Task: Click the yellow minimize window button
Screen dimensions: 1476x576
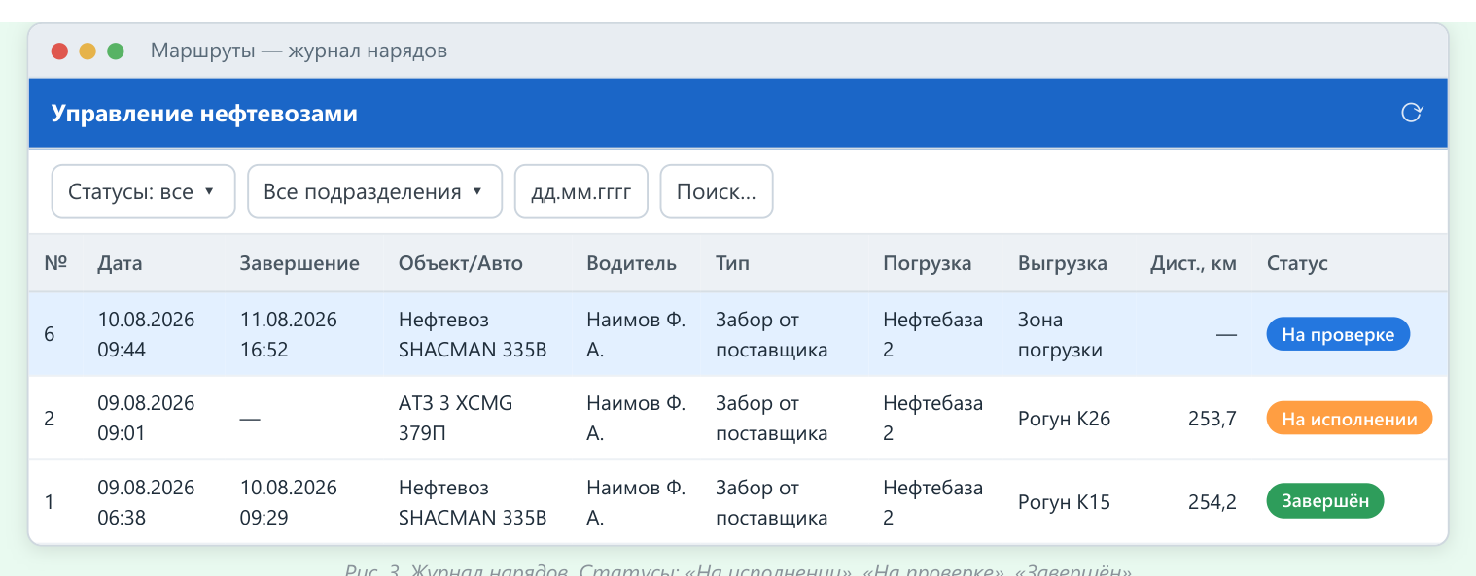Action: coord(88,51)
